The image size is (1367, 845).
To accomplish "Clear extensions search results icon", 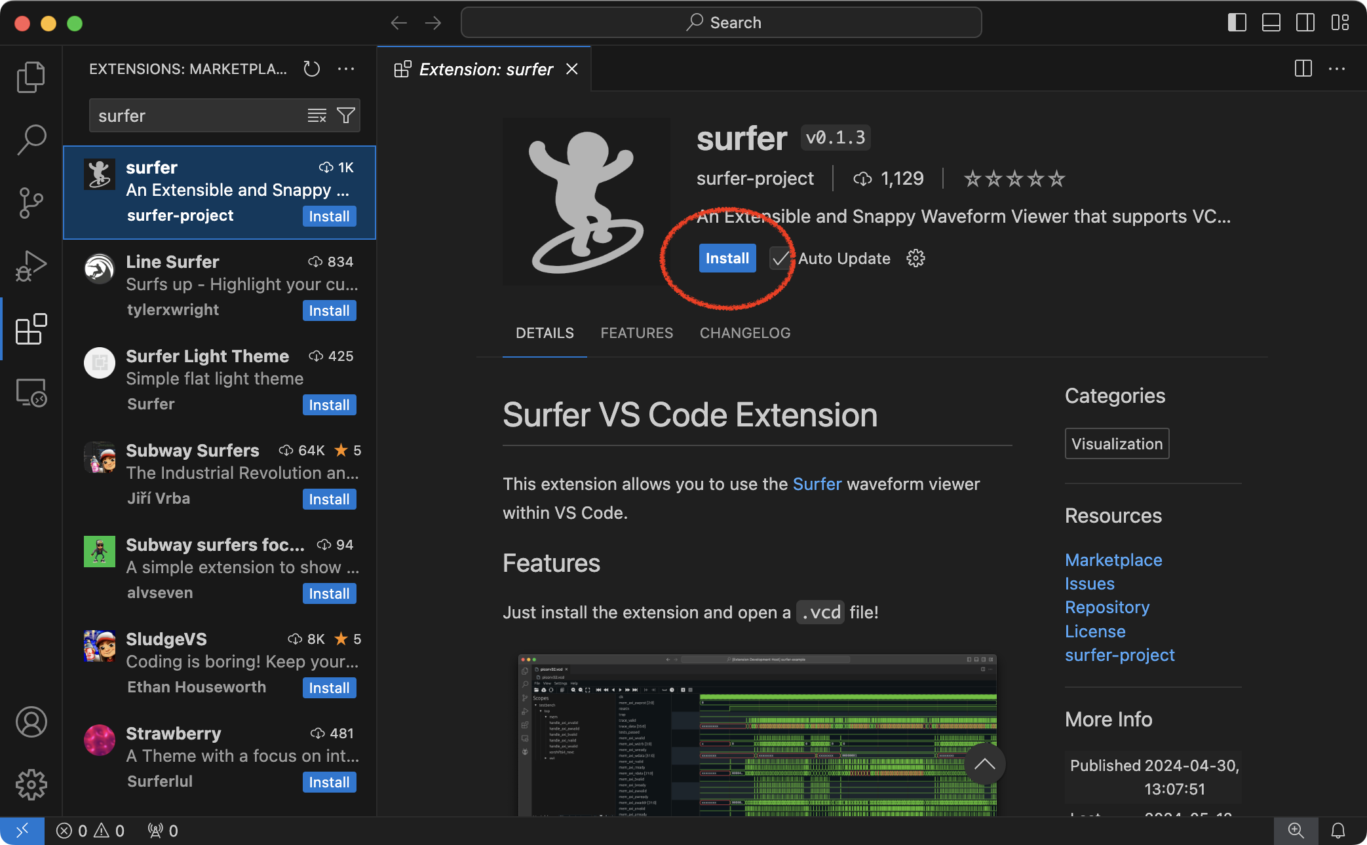I will tap(317, 116).
